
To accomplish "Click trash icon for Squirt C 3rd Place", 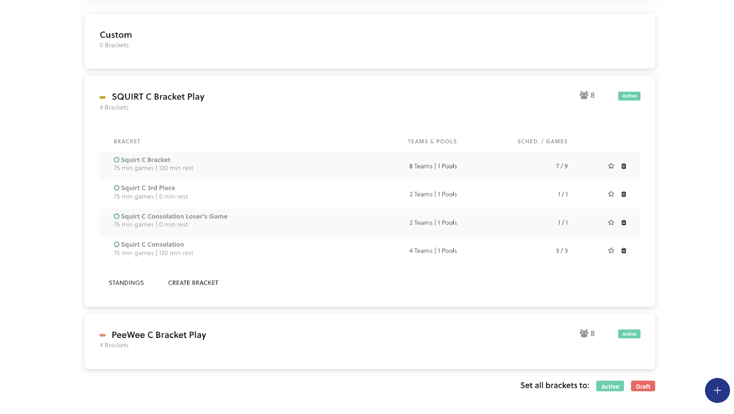I will click(624, 194).
